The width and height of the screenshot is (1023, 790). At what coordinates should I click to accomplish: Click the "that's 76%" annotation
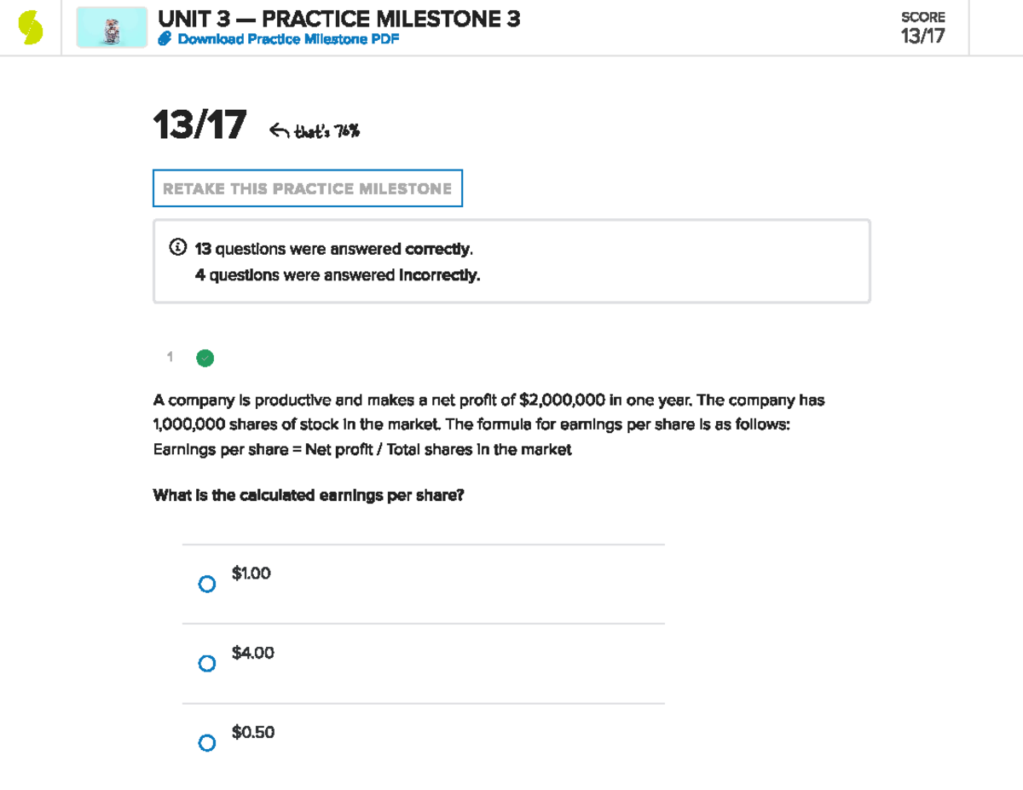point(328,130)
